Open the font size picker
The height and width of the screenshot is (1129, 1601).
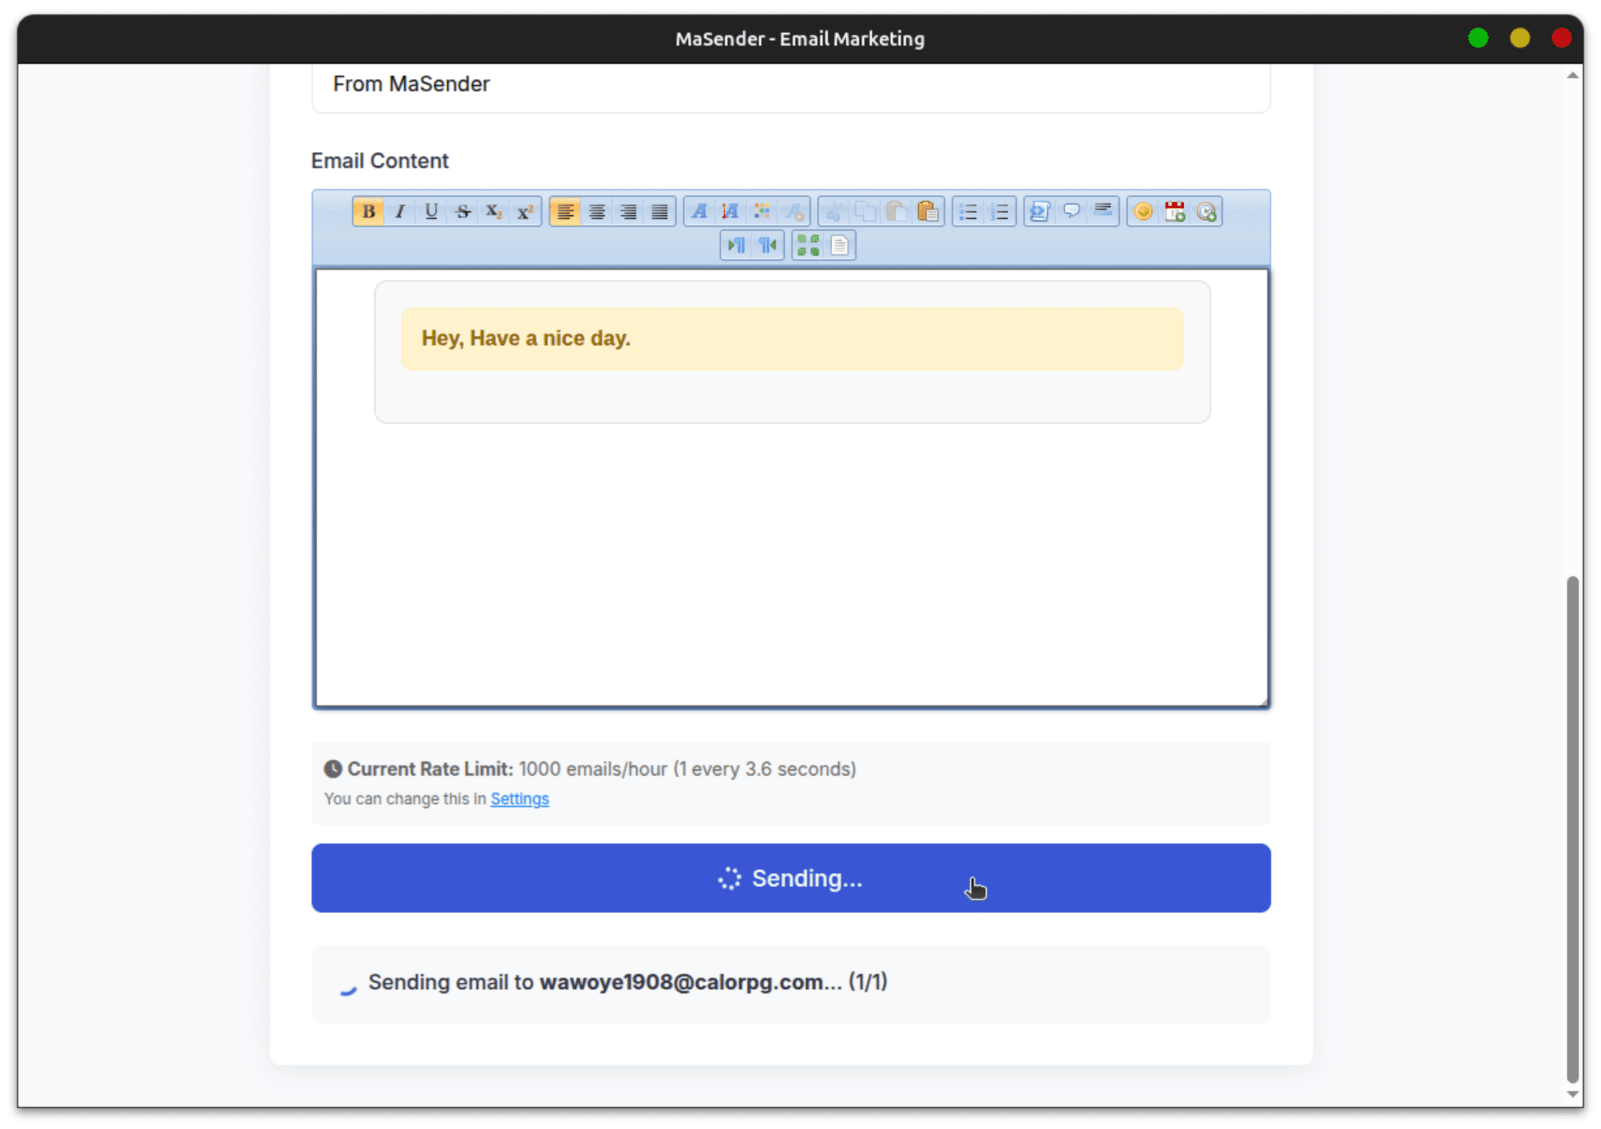[x=731, y=211]
